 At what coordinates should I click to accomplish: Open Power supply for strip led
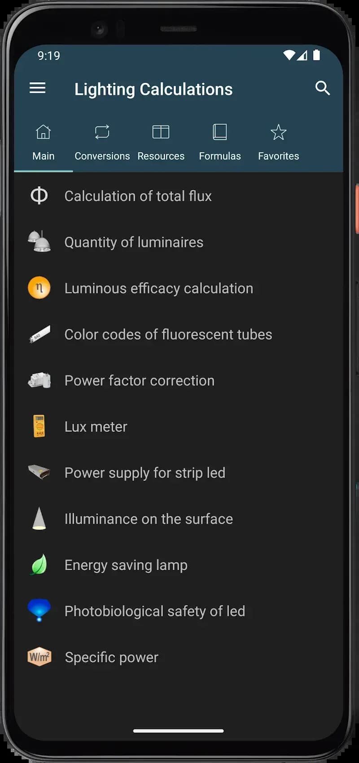pyautogui.click(x=145, y=473)
